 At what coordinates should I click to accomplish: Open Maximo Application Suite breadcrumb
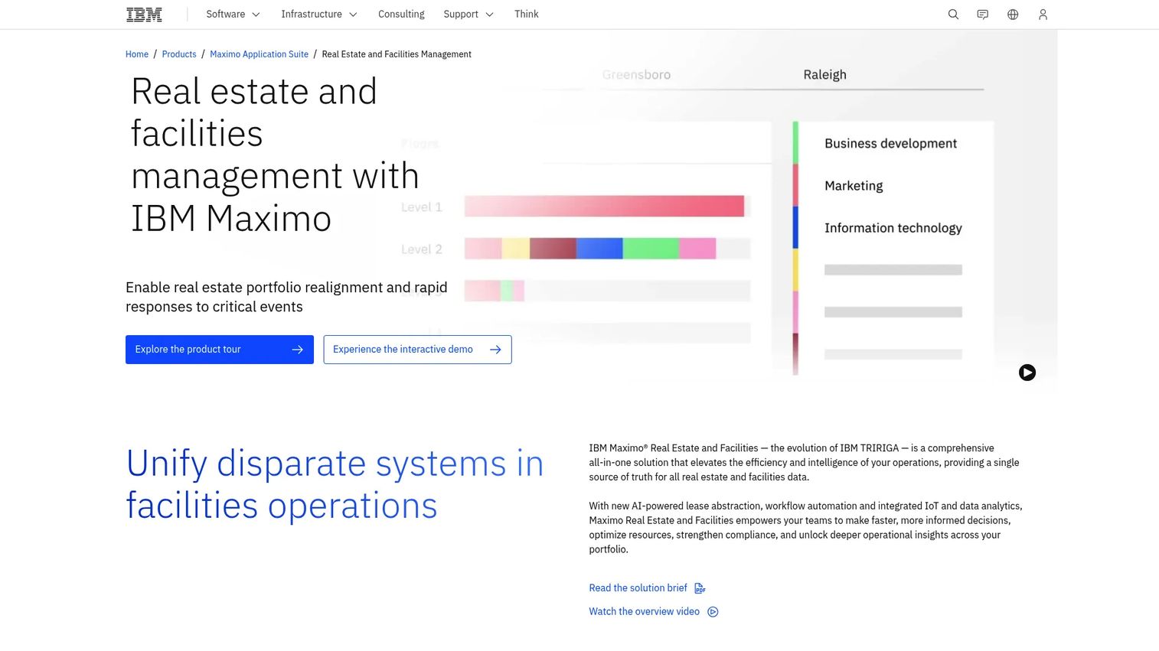click(259, 54)
